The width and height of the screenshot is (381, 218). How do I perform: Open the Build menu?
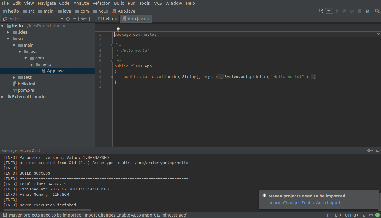(x=119, y=3)
